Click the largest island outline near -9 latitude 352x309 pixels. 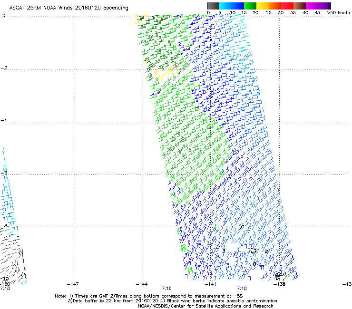click(x=254, y=251)
